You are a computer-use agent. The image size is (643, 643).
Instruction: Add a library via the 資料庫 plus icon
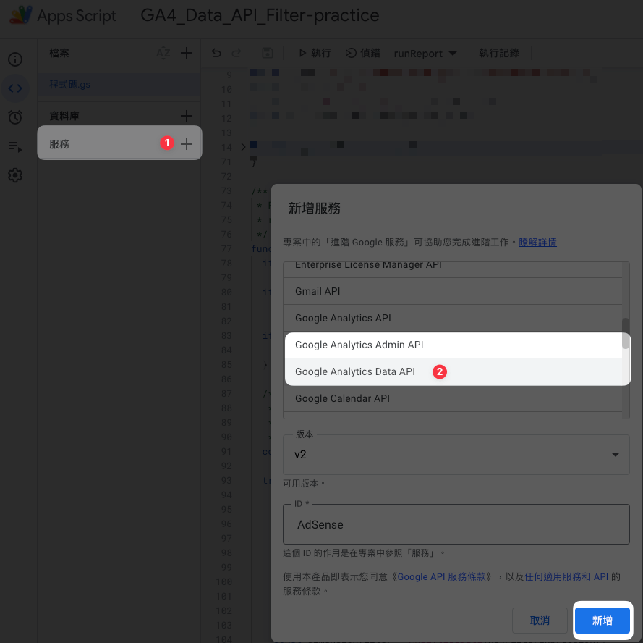188,116
